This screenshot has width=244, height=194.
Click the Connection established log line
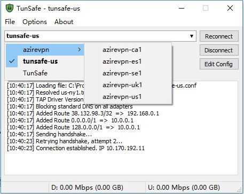[x=76, y=148]
